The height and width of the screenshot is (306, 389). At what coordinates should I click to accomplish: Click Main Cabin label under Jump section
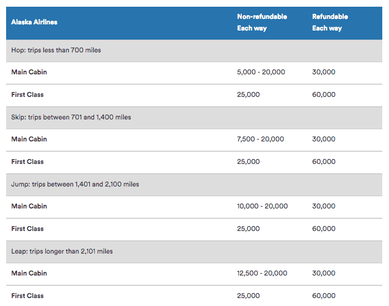pyautogui.click(x=29, y=206)
